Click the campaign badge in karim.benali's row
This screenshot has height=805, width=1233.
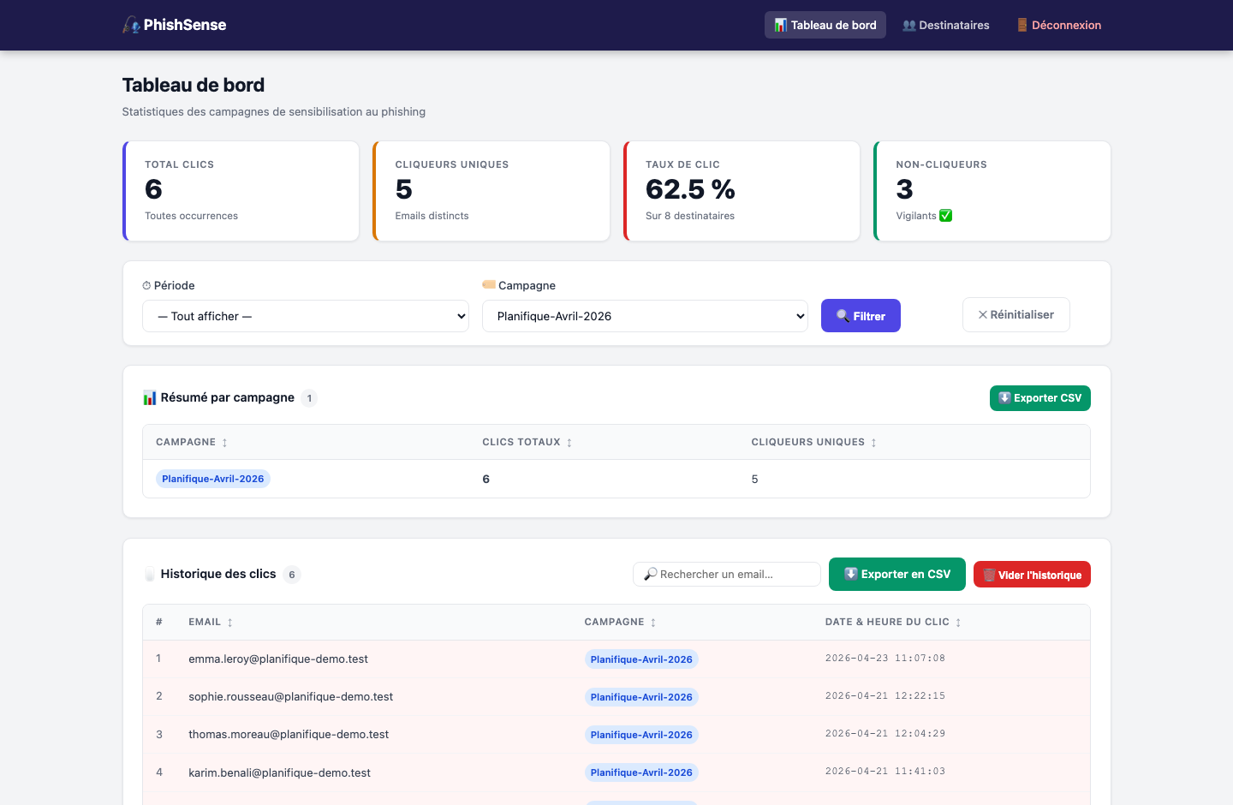(641, 772)
